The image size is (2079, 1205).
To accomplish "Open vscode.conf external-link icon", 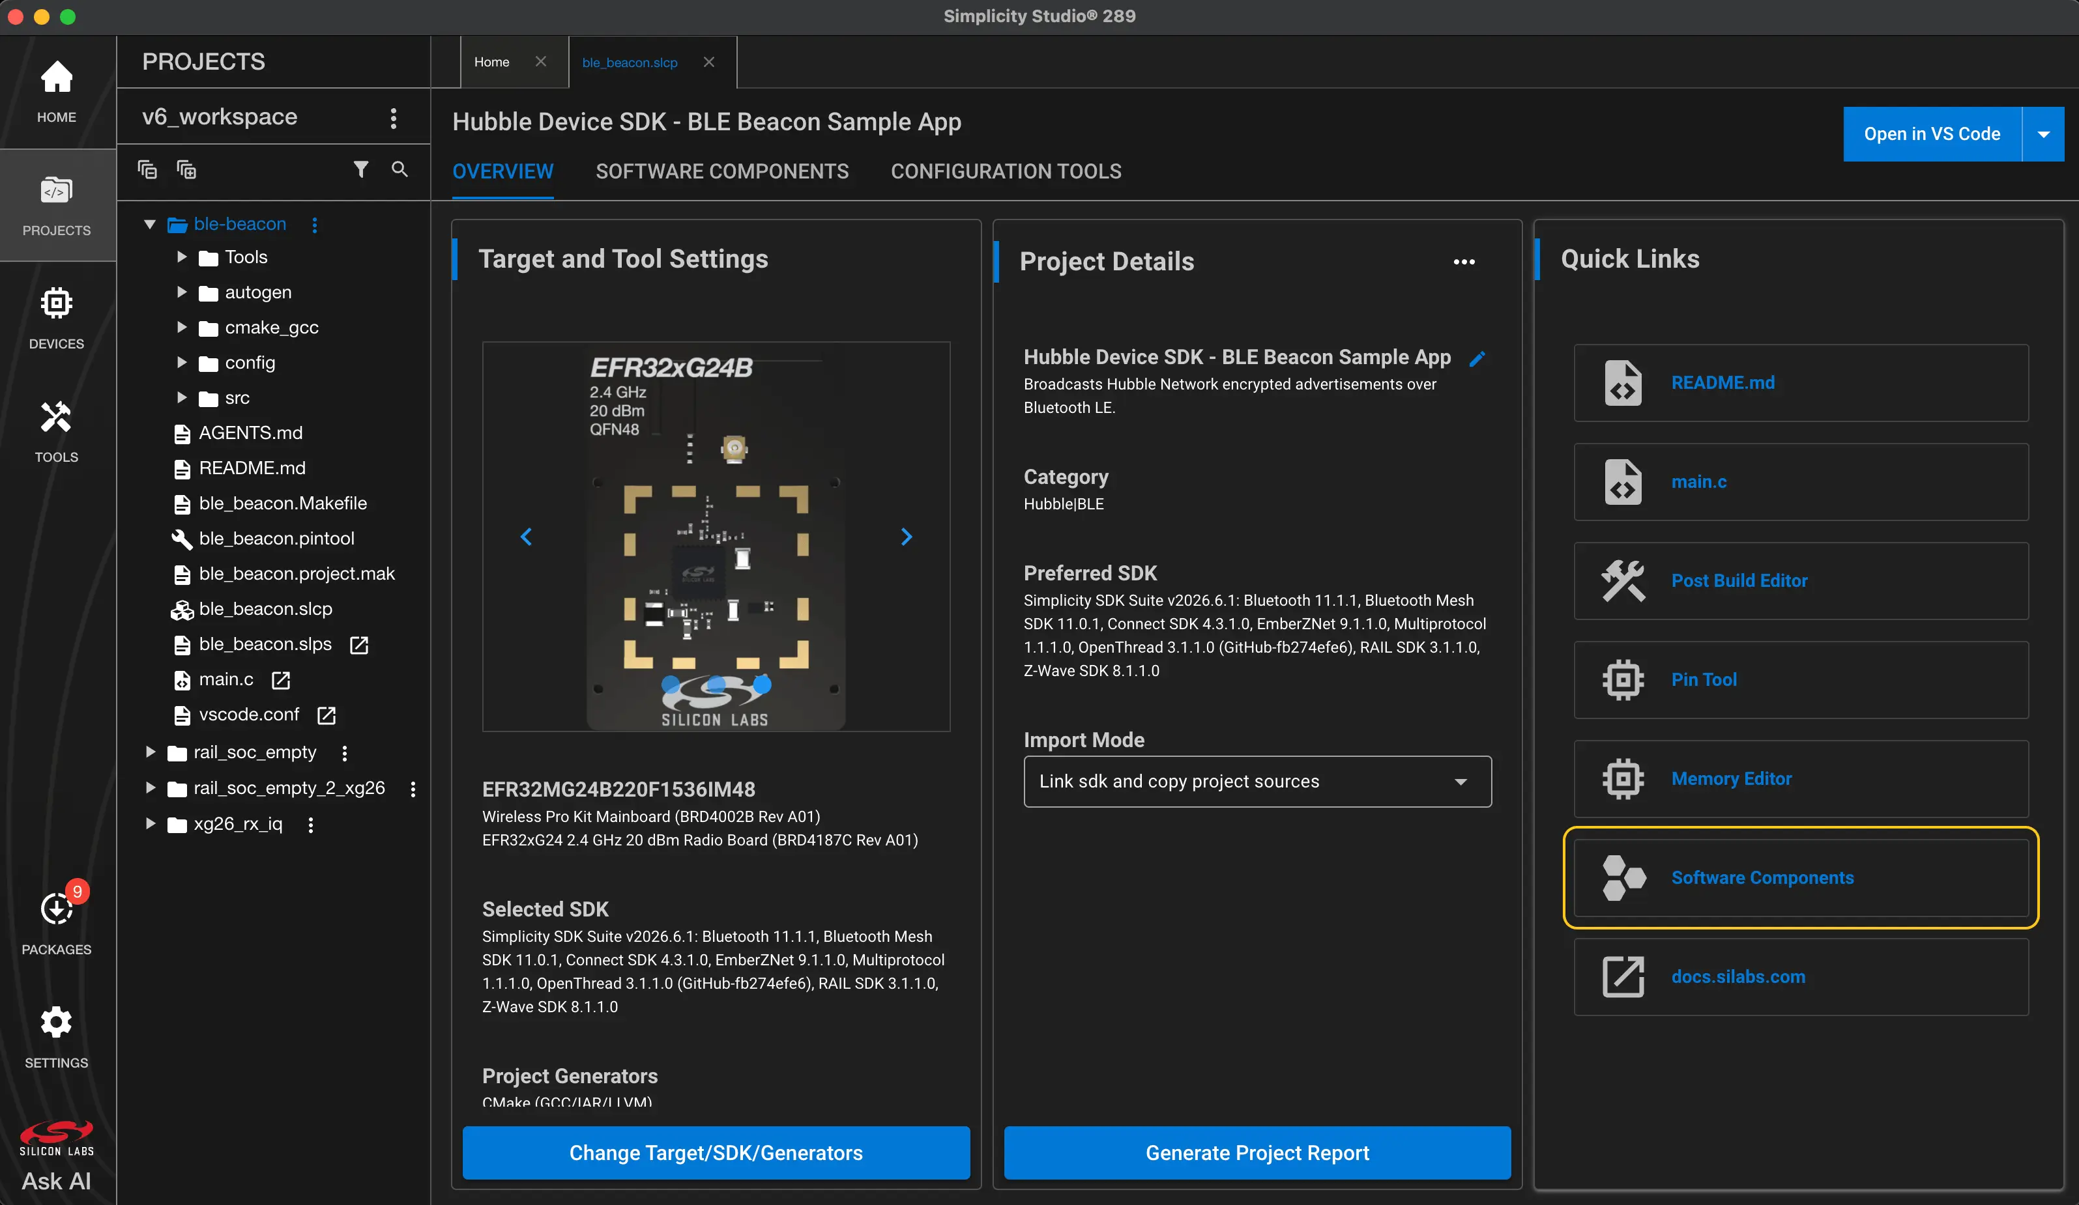I will tap(327, 715).
